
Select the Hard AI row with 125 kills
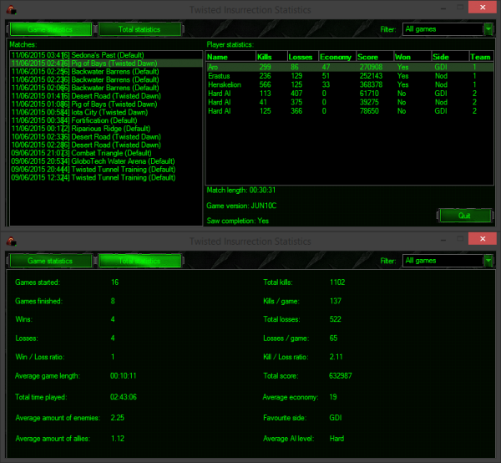[x=350, y=111]
